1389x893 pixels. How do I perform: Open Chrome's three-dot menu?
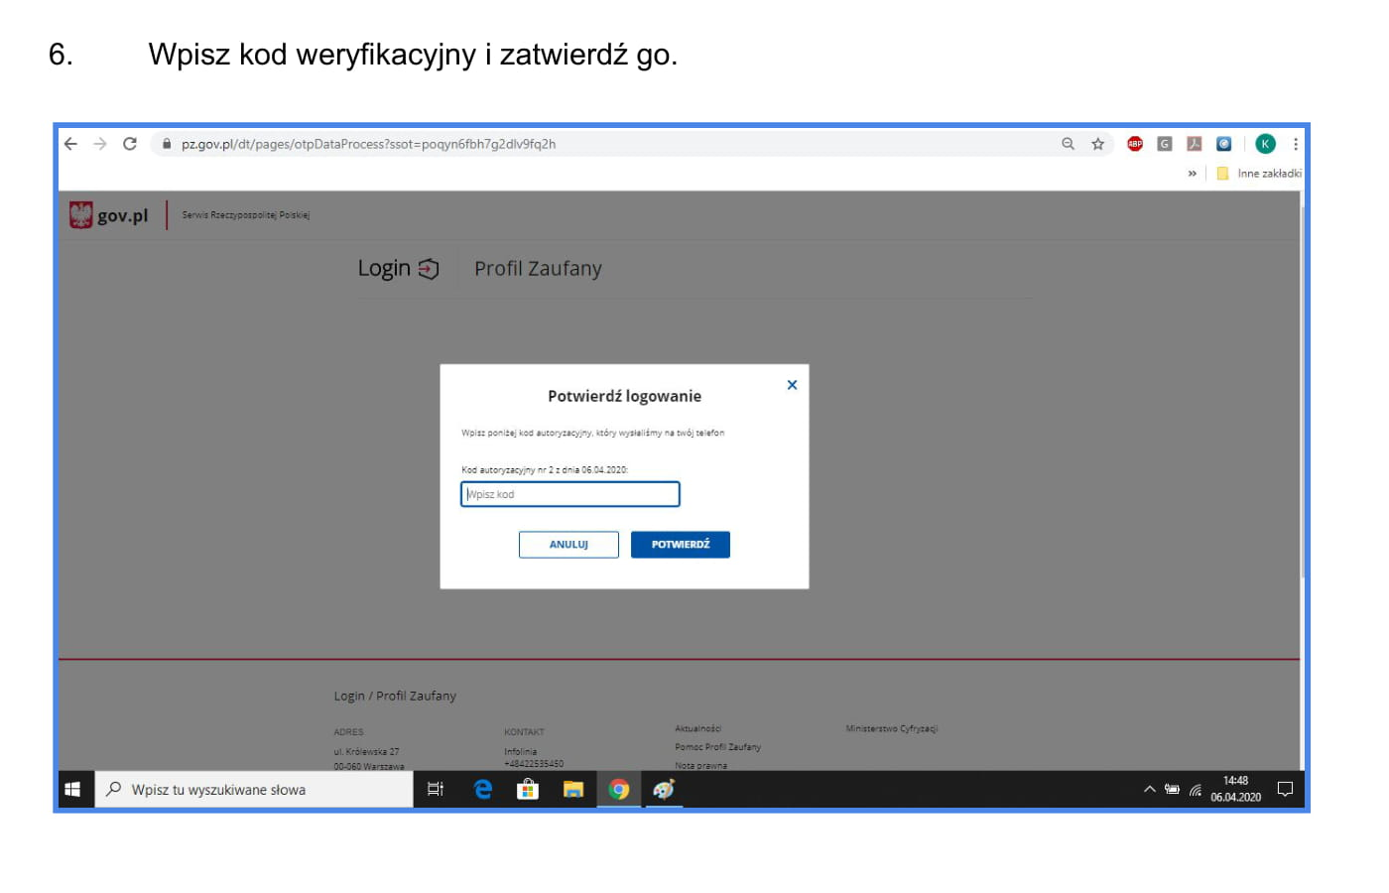[x=1295, y=144]
